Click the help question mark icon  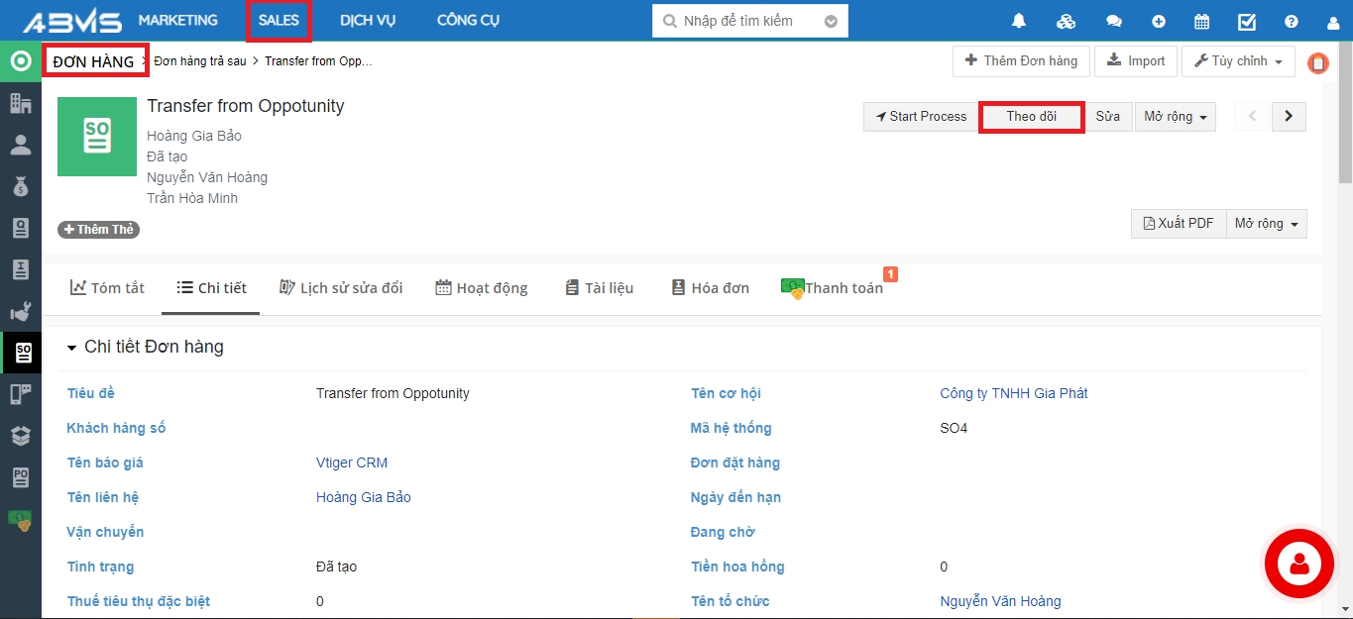(x=1291, y=22)
